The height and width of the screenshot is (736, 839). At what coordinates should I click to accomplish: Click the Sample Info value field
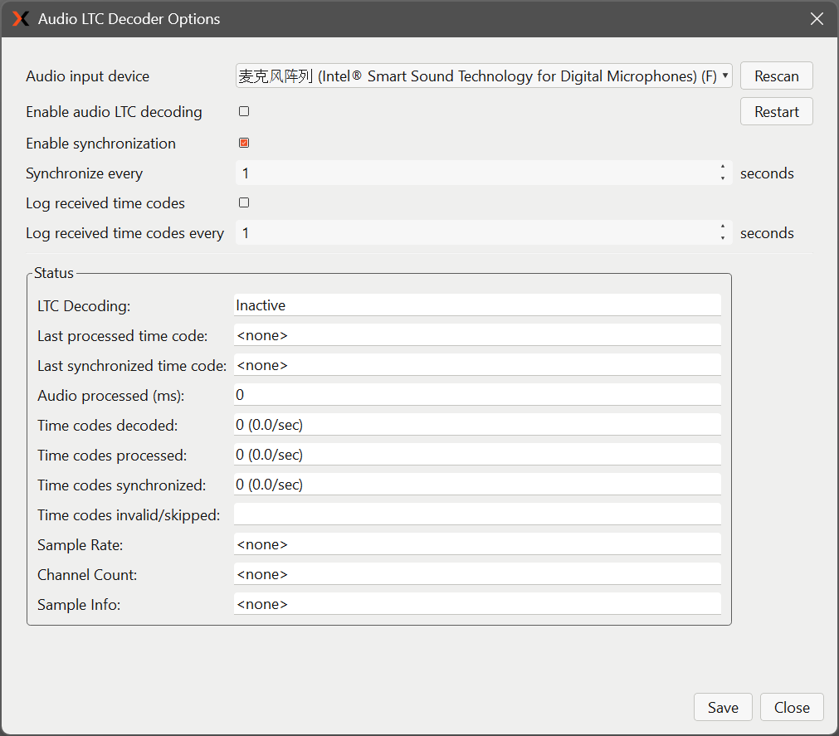(477, 604)
